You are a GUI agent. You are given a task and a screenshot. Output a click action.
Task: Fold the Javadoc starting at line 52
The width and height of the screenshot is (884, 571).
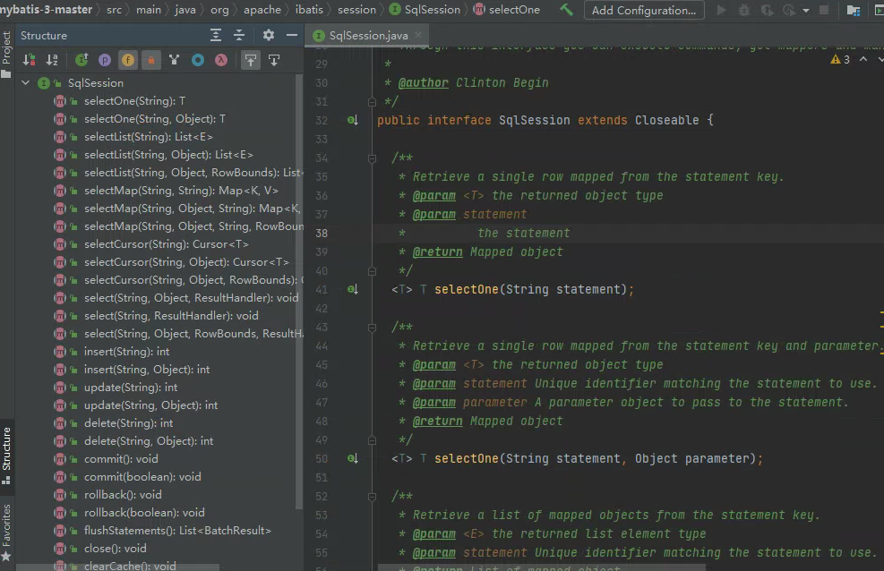tap(372, 497)
